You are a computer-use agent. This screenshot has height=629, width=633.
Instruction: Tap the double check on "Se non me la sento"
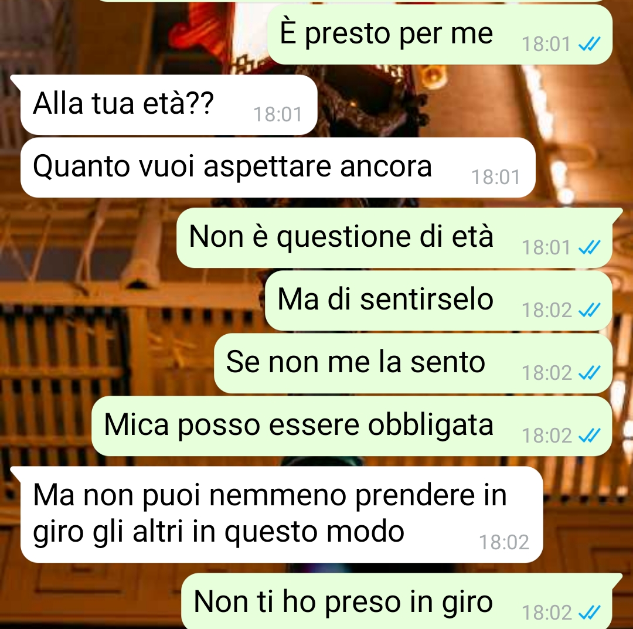(x=590, y=373)
